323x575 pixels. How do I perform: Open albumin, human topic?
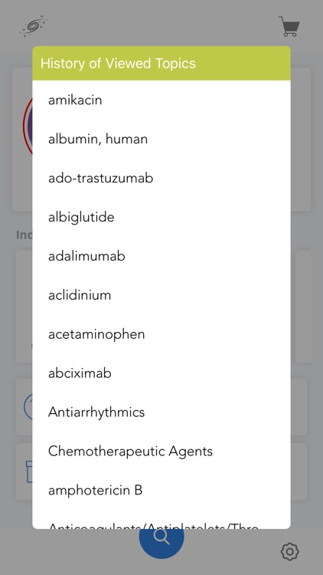pyautogui.click(x=161, y=139)
